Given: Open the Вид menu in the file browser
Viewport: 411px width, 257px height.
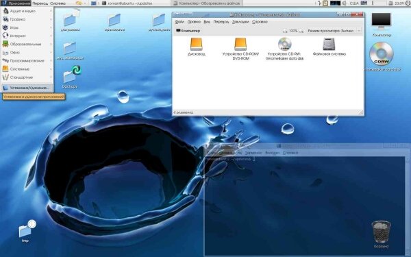Looking at the screenshot, I should coord(207,22).
